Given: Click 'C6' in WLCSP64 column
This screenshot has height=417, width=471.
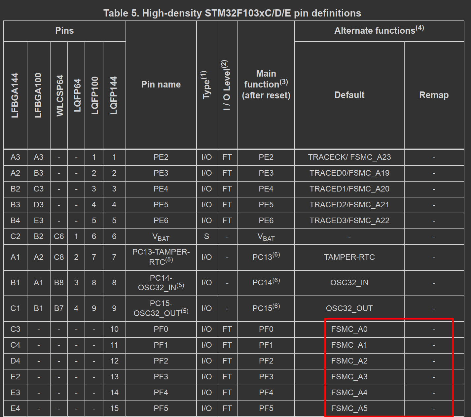Looking at the screenshot, I should 59,236.
